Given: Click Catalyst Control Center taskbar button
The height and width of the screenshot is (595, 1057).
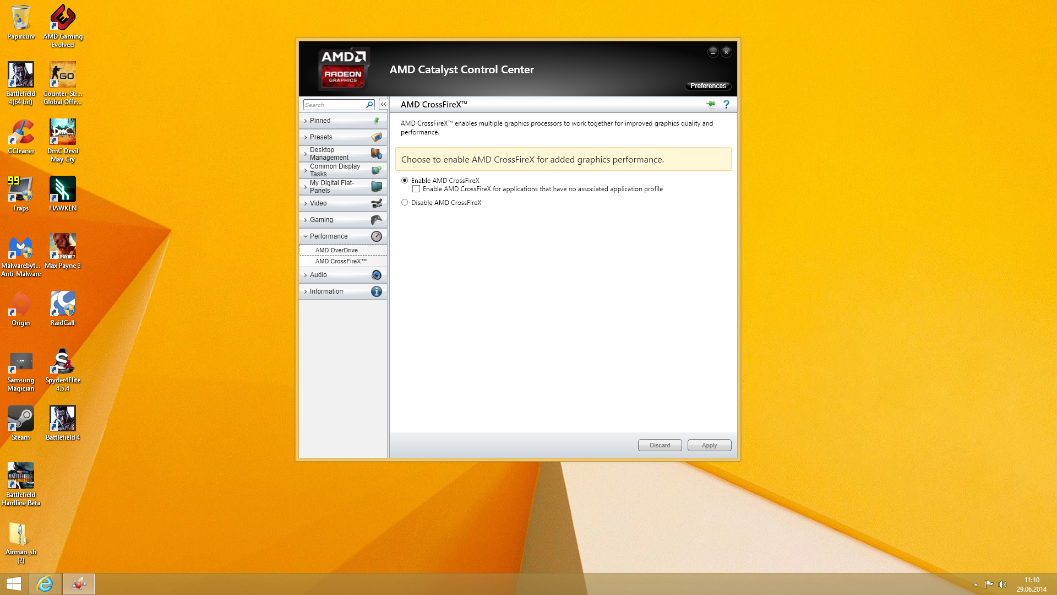Looking at the screenshot, I should (x=79, y=584).
